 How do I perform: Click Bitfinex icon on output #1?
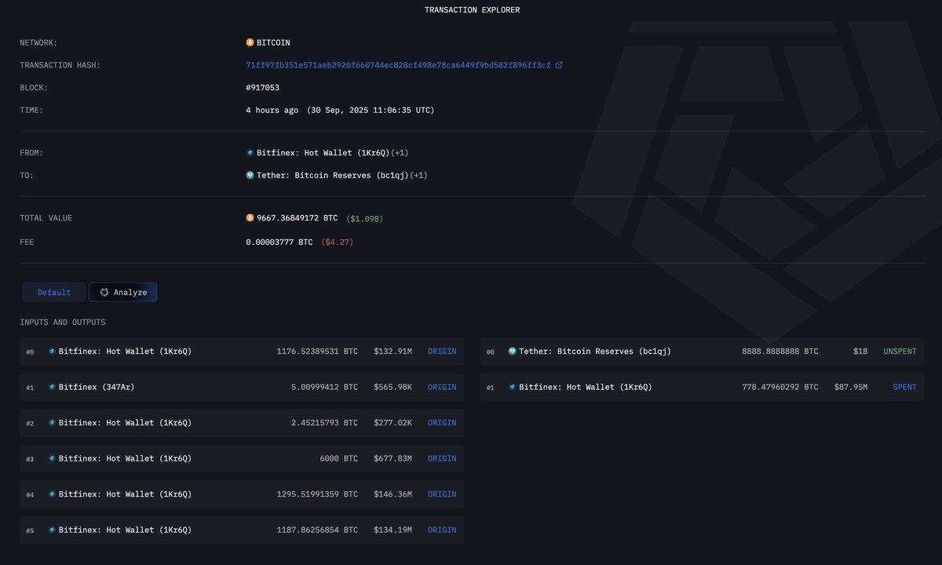point(512,387)
